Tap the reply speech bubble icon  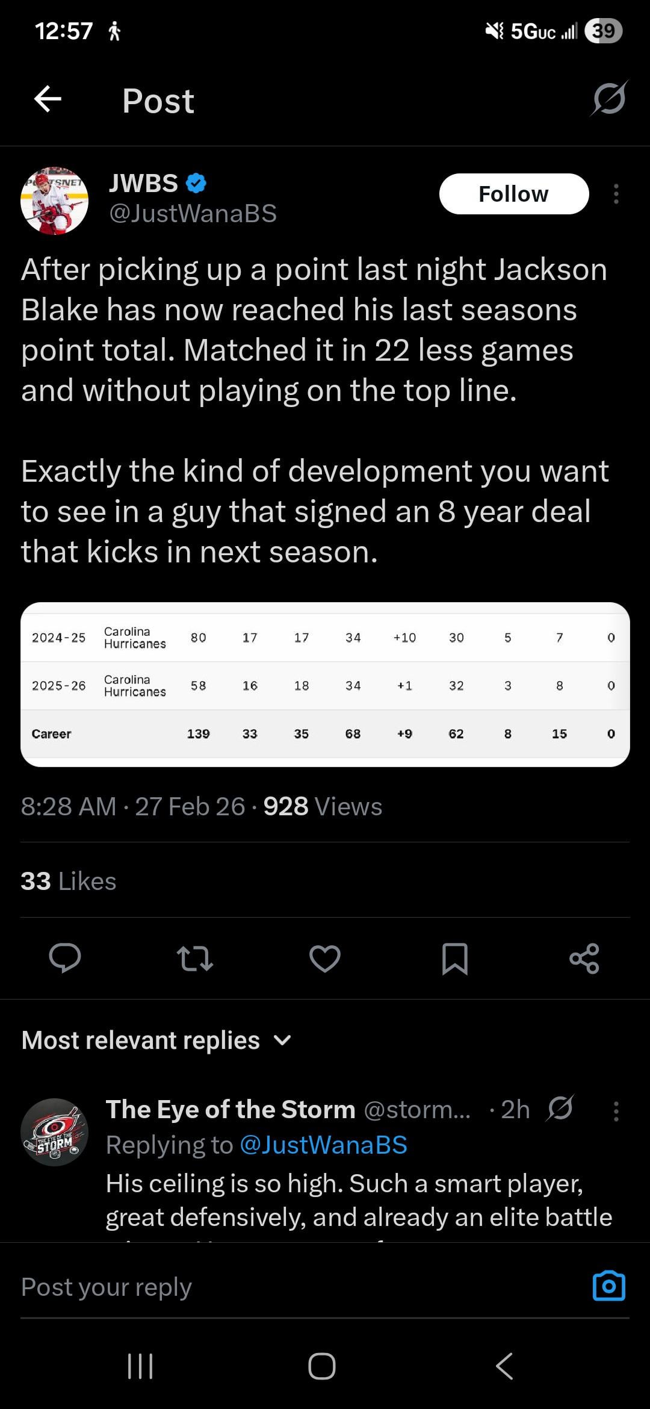(65, 958)
